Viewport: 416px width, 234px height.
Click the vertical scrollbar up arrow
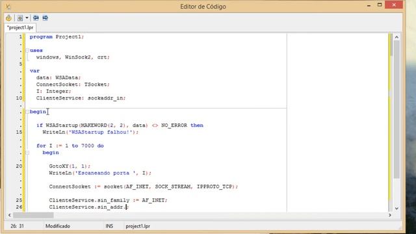tap(396, 37)
